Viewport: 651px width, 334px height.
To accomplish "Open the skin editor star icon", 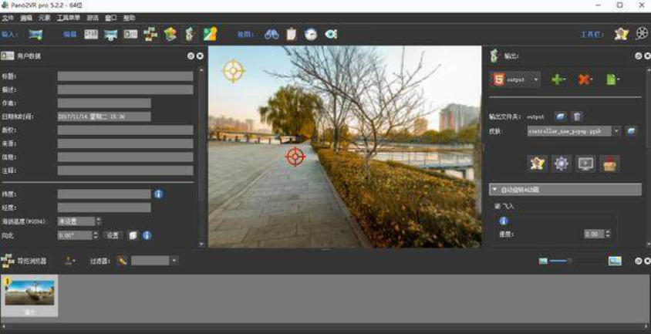I will click(537, 164).
